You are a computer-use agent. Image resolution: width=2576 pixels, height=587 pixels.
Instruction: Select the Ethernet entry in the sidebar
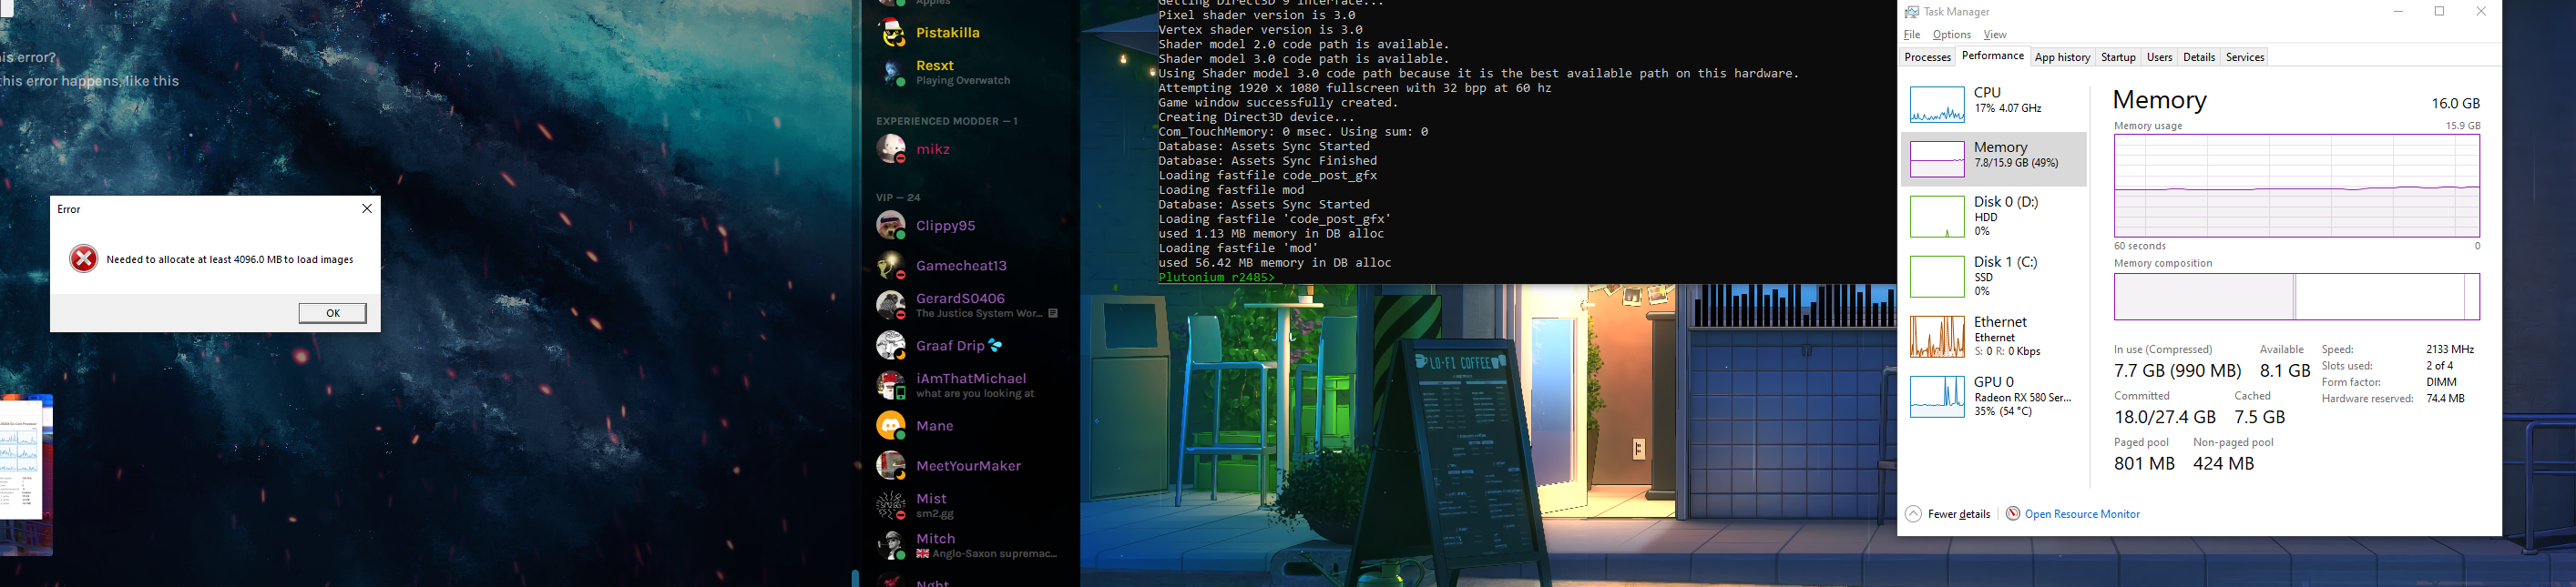click(x=1993, y=337)
